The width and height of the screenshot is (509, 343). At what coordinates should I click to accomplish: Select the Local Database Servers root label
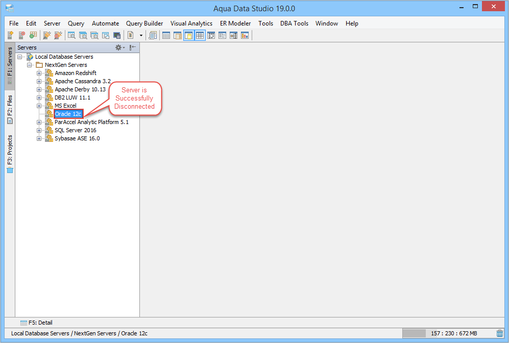(64, 57)
